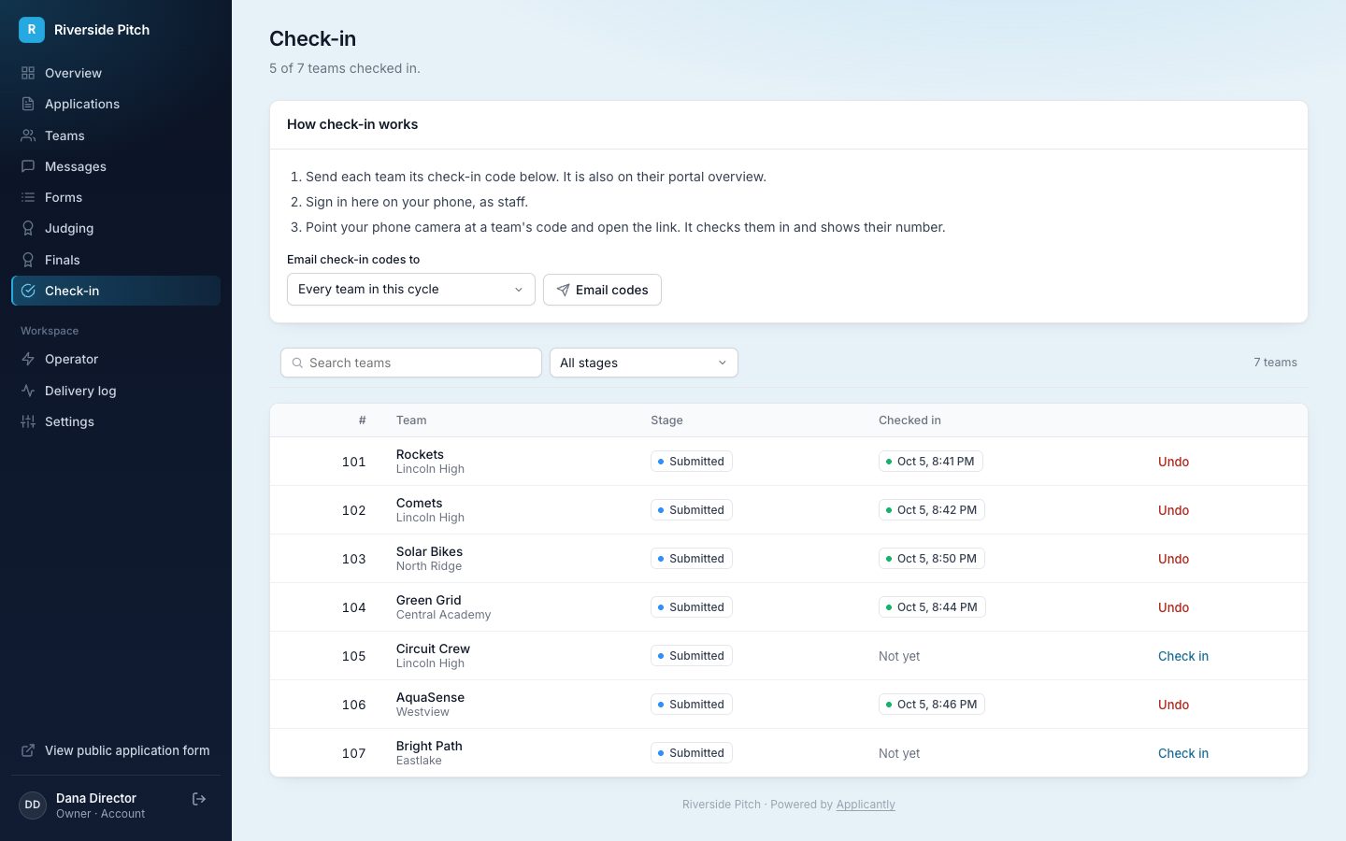
Task: Click the Search teams field
Action: pyautogui.click(x=411, y=363)
